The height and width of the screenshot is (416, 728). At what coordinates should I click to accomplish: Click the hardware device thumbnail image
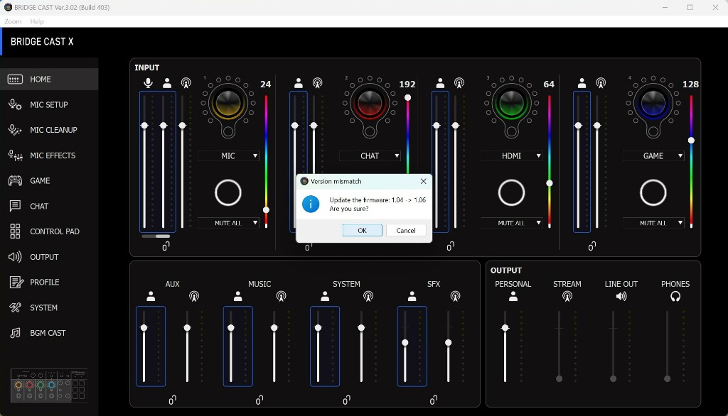tap(49, 387)
